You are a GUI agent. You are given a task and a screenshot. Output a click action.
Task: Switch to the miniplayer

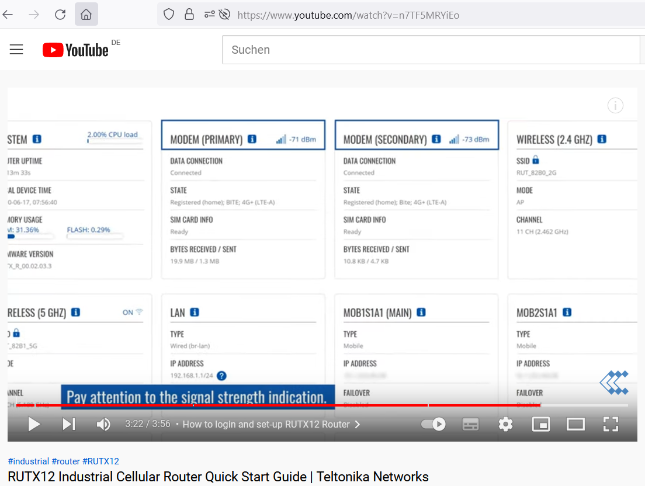tap(541, 424)
